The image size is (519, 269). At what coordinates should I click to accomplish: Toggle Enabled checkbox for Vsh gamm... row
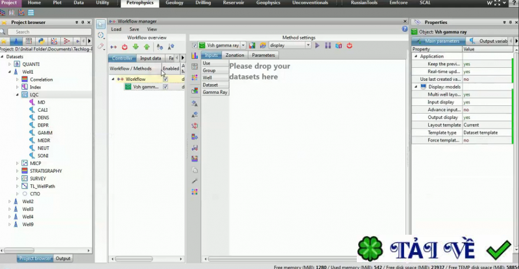point(165,87)
